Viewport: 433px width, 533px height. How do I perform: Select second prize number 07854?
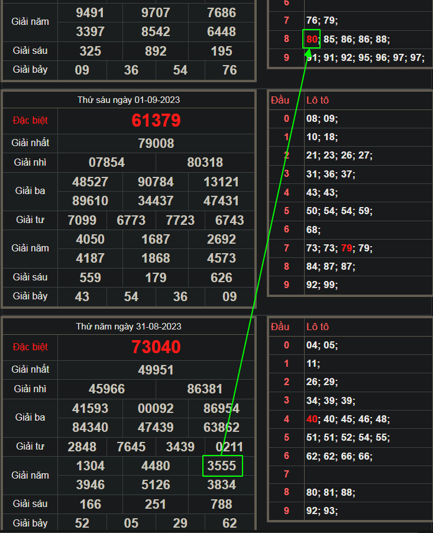(106, 162)
